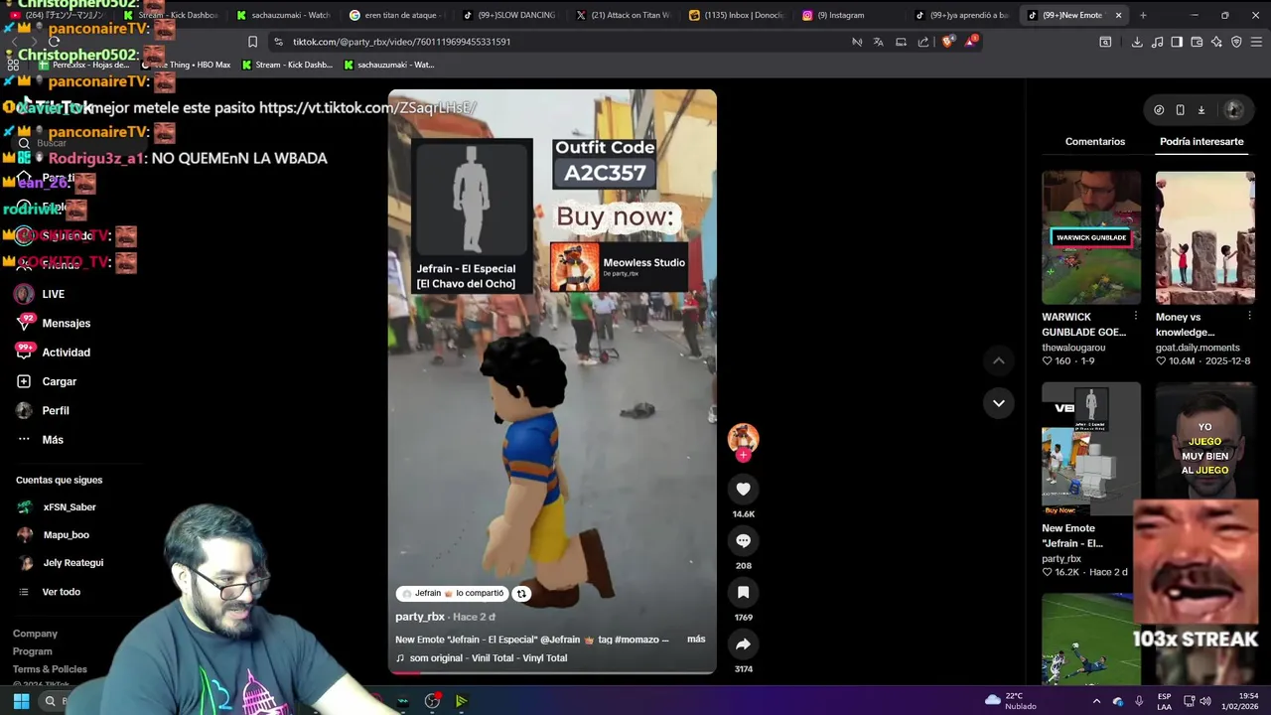Click the repost icon next to Jefrain lo compartió
This screenshot has width=1271, height=715.
pyautogui.click(x=521, y=594)
